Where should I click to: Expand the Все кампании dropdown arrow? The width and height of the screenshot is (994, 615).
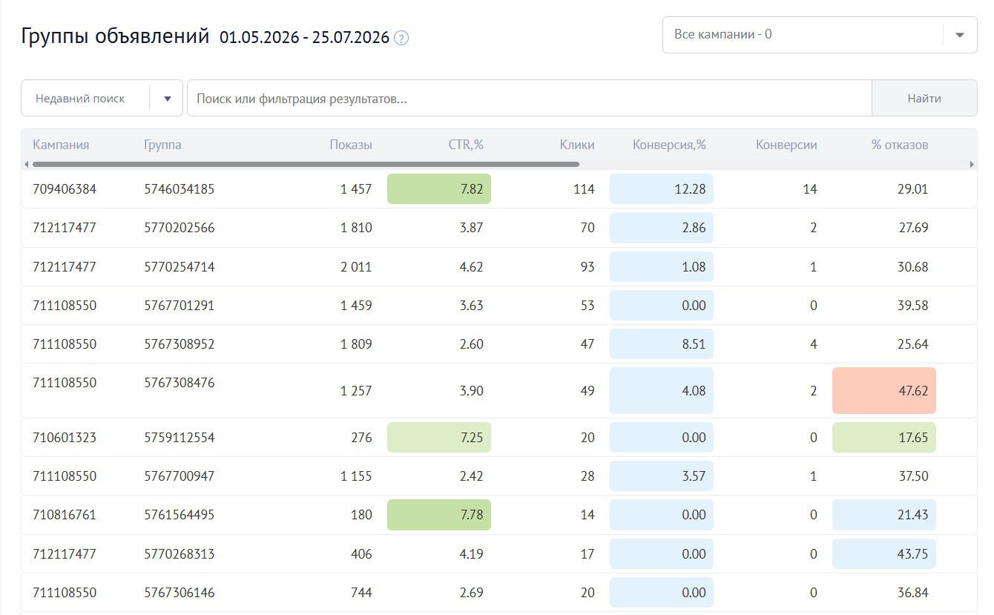click(960, 35)
